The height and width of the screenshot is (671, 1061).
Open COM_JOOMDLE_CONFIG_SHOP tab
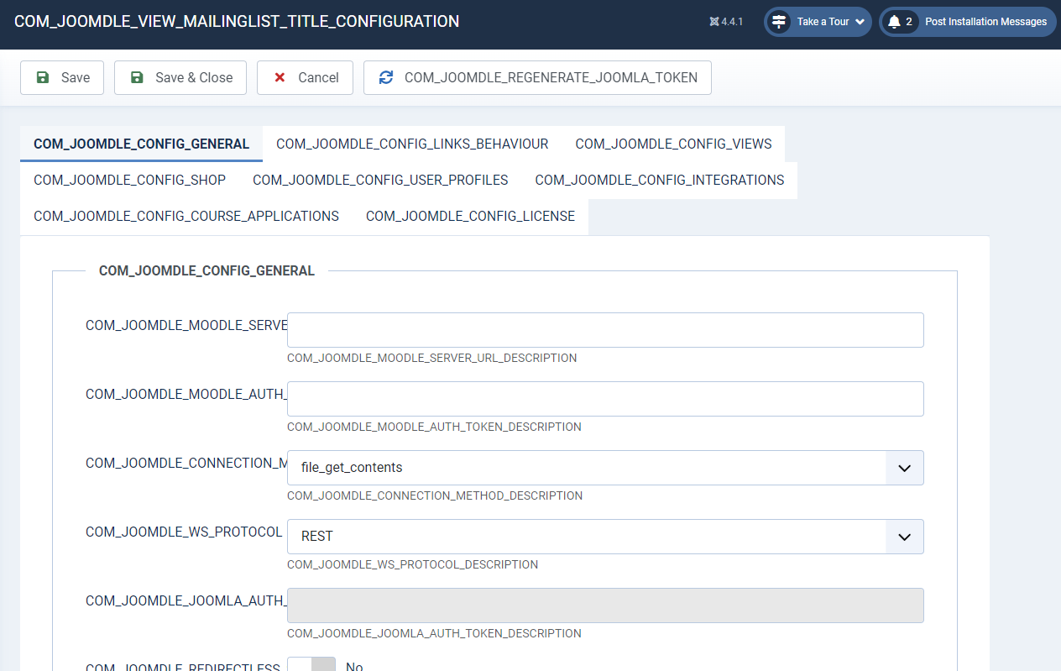click(129, 180)
